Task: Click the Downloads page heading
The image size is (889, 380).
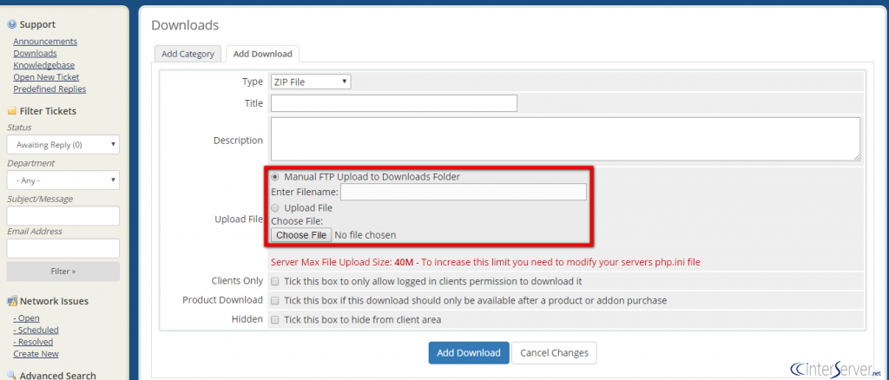Action: [185, 25]
